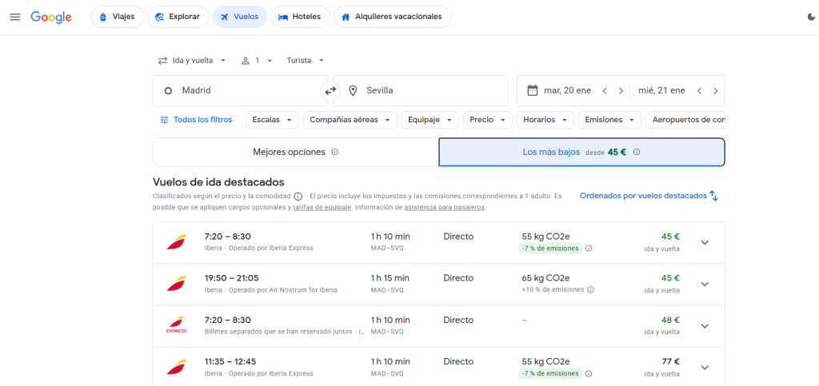Click the Sevilla destination field
The width and height of the screenshot is (819, 386).
click(x=421, y=91)
